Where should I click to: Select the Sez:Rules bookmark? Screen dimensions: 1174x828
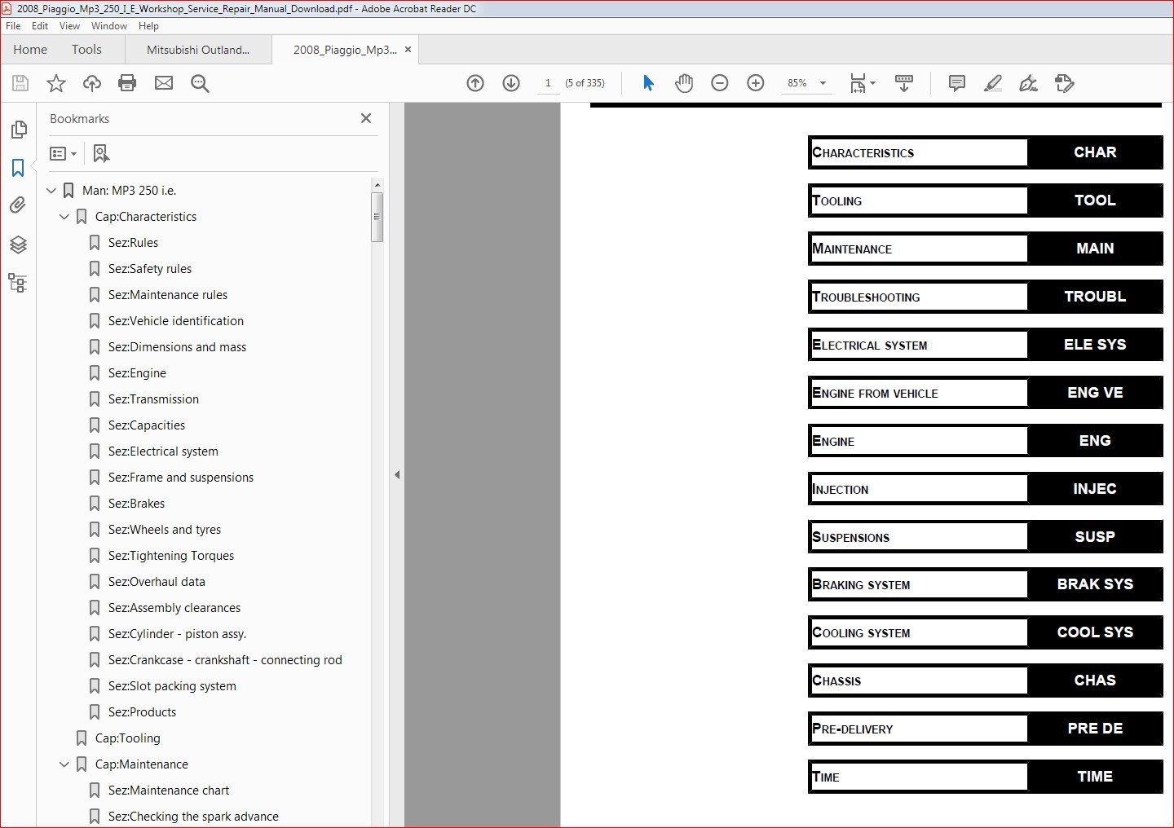[x=133, y=243]
